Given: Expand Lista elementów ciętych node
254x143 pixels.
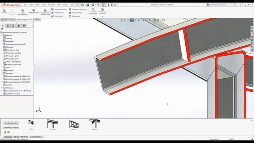Looking at the screenshot, I should click(2, 44).
